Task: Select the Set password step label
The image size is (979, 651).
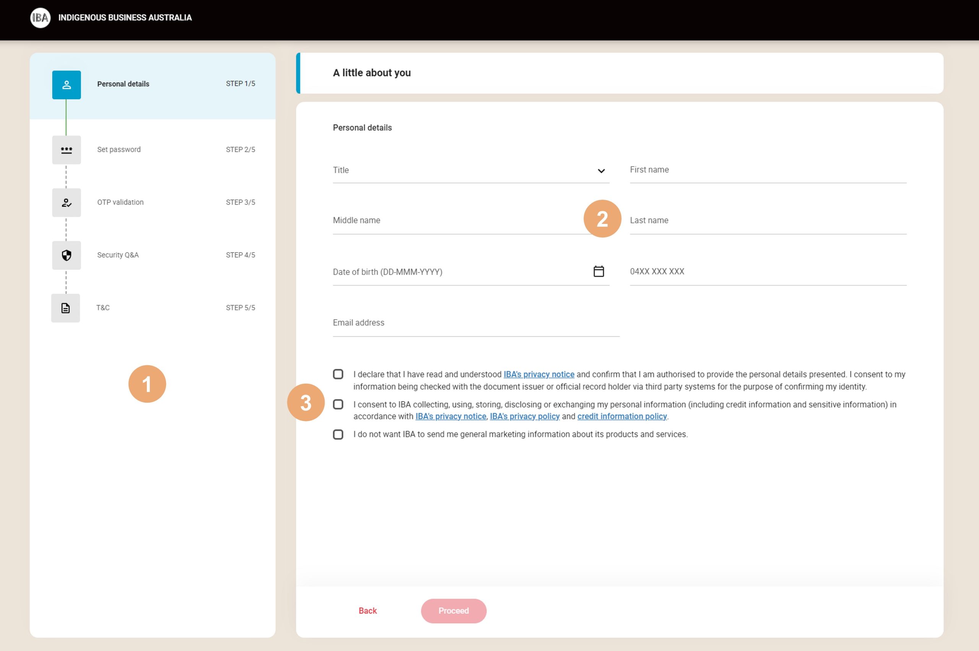Action: (x=119, y=149)
